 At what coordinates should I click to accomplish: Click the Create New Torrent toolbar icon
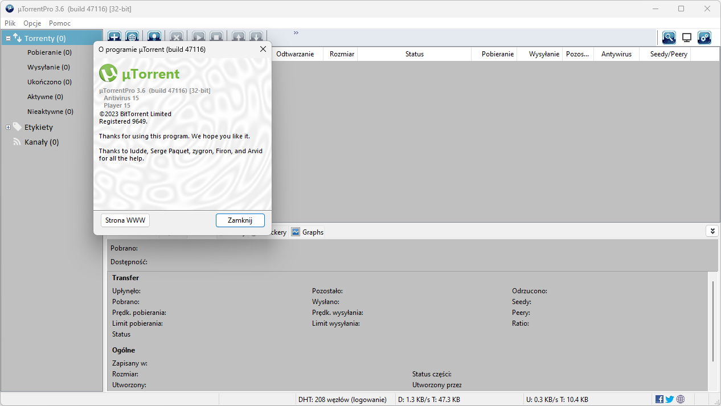(x=154, y=36)
